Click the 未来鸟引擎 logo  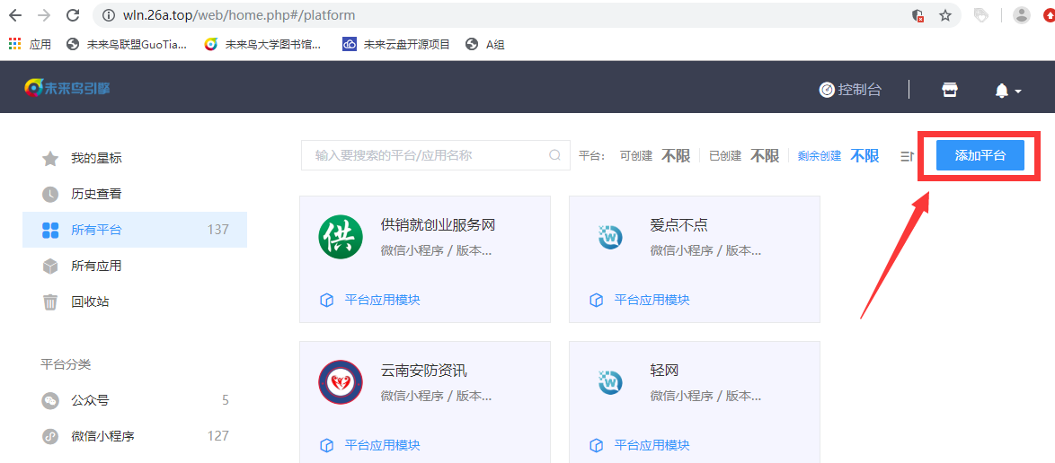67,88
